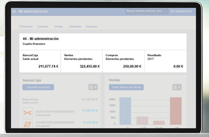Screen dimensions: 209x137
Task: Open the Banca/Caja panel list menu dropdown
Action: (x=93, y=87)
